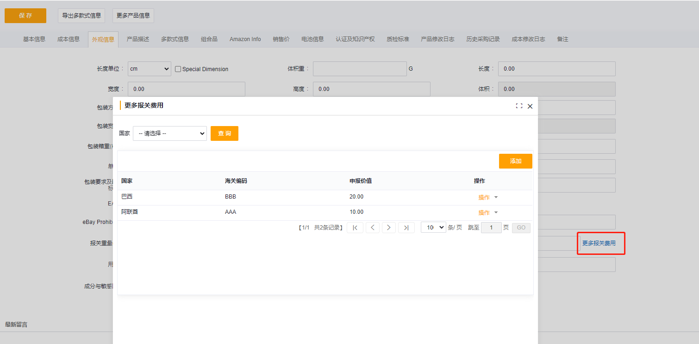
Task: Toggle the Special Dimension checkbox
Action: coord(178,69)
